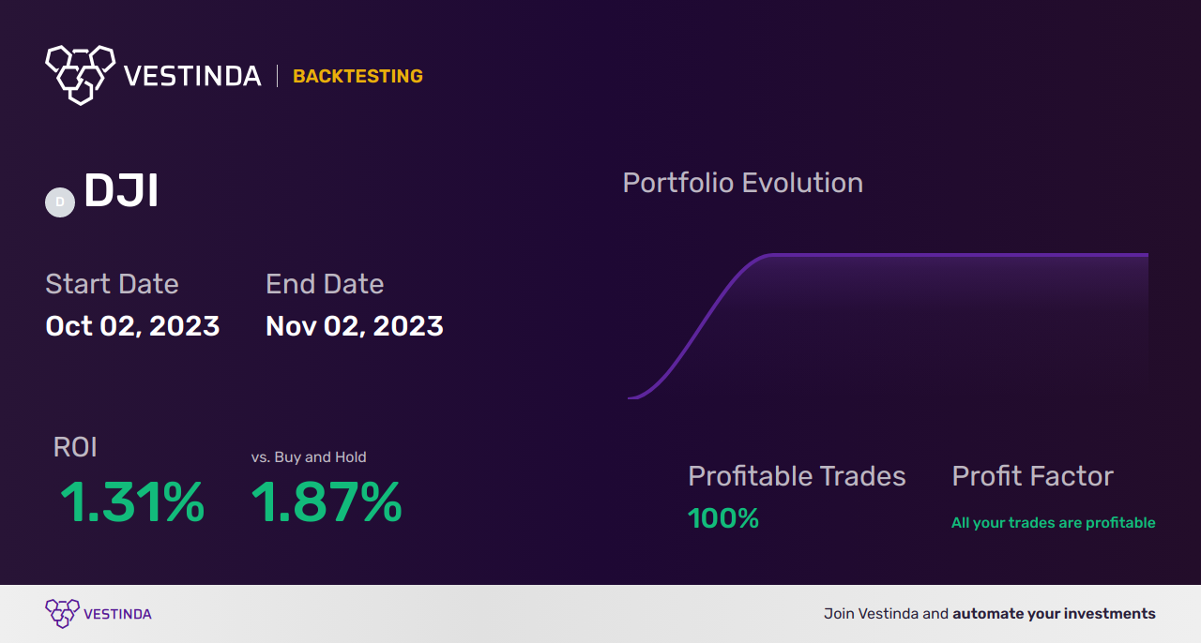Click the purple footer Vestinda logo icon
The height and width of the screenshot is (643, 1201).
62,614
